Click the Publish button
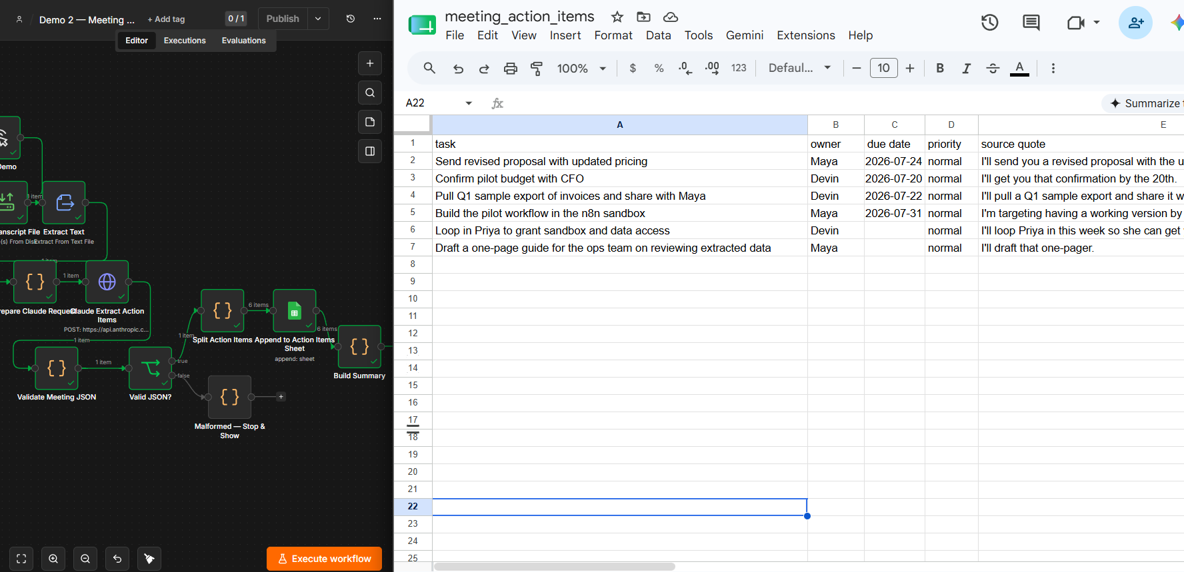 click(283, 19)
